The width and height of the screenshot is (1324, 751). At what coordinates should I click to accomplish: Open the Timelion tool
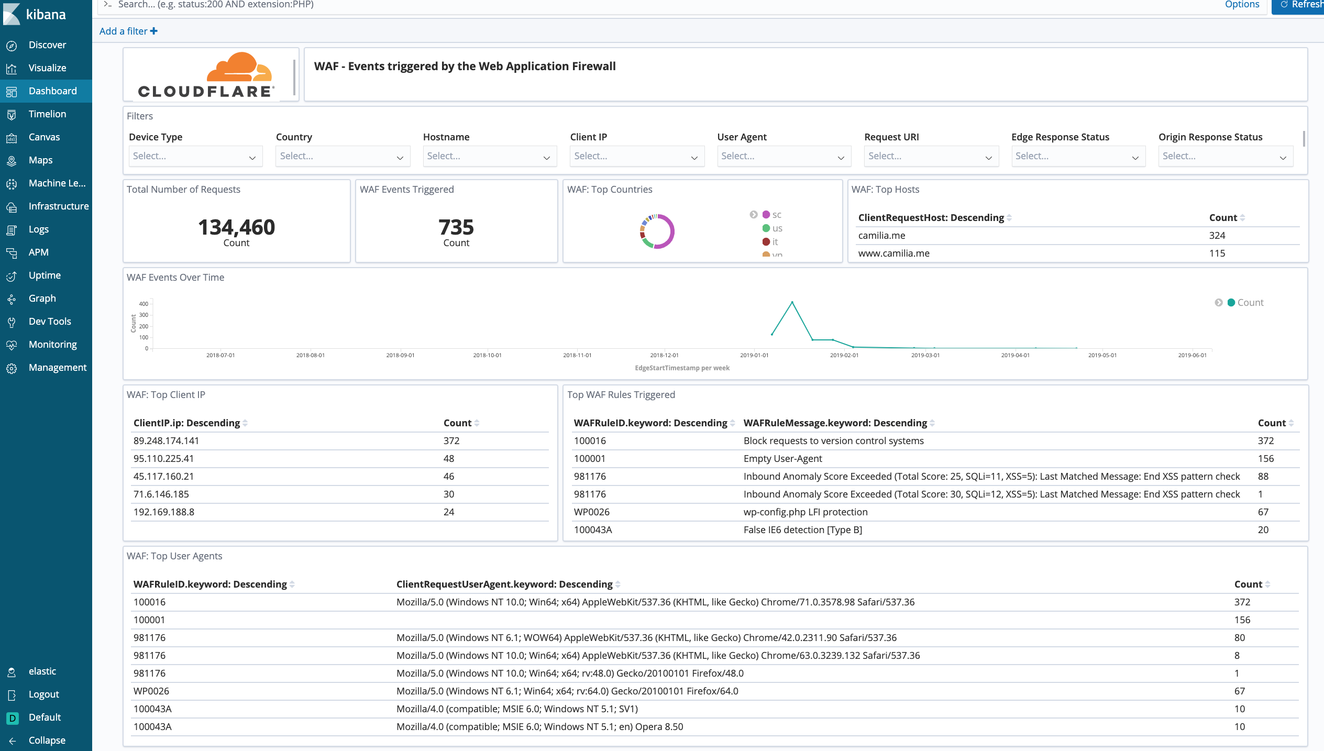pyautogui.click(x=47, y=114)
